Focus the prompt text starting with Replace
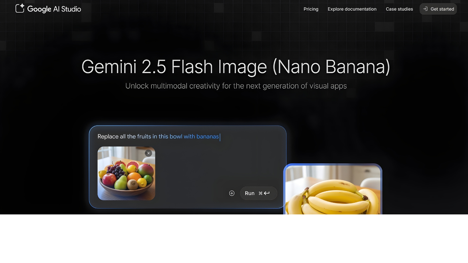 coord(158,137)
